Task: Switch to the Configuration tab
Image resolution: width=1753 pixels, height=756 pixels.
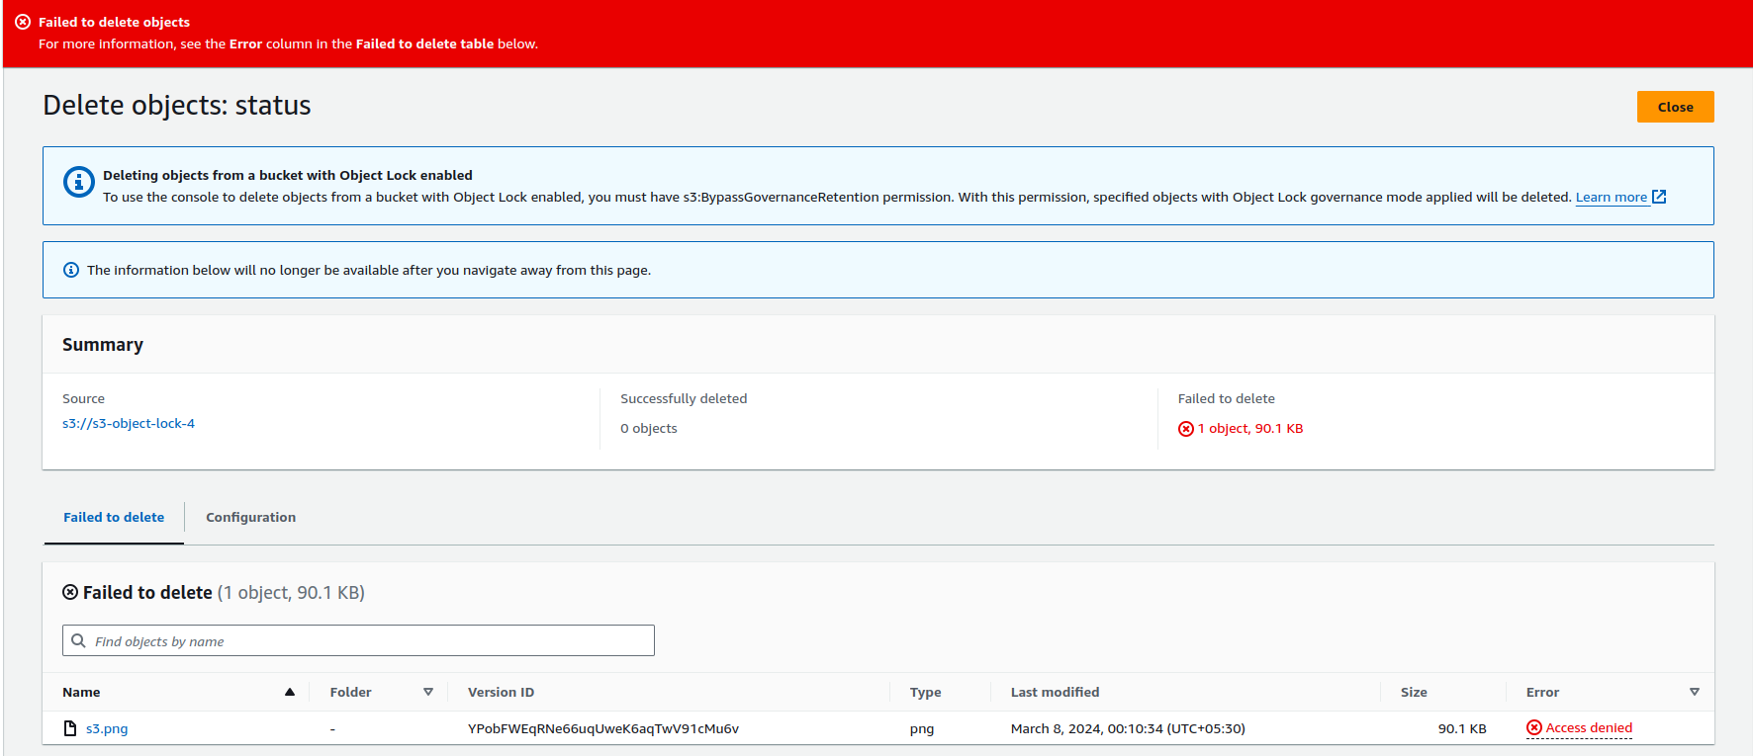Action: [x=250, y=517]
